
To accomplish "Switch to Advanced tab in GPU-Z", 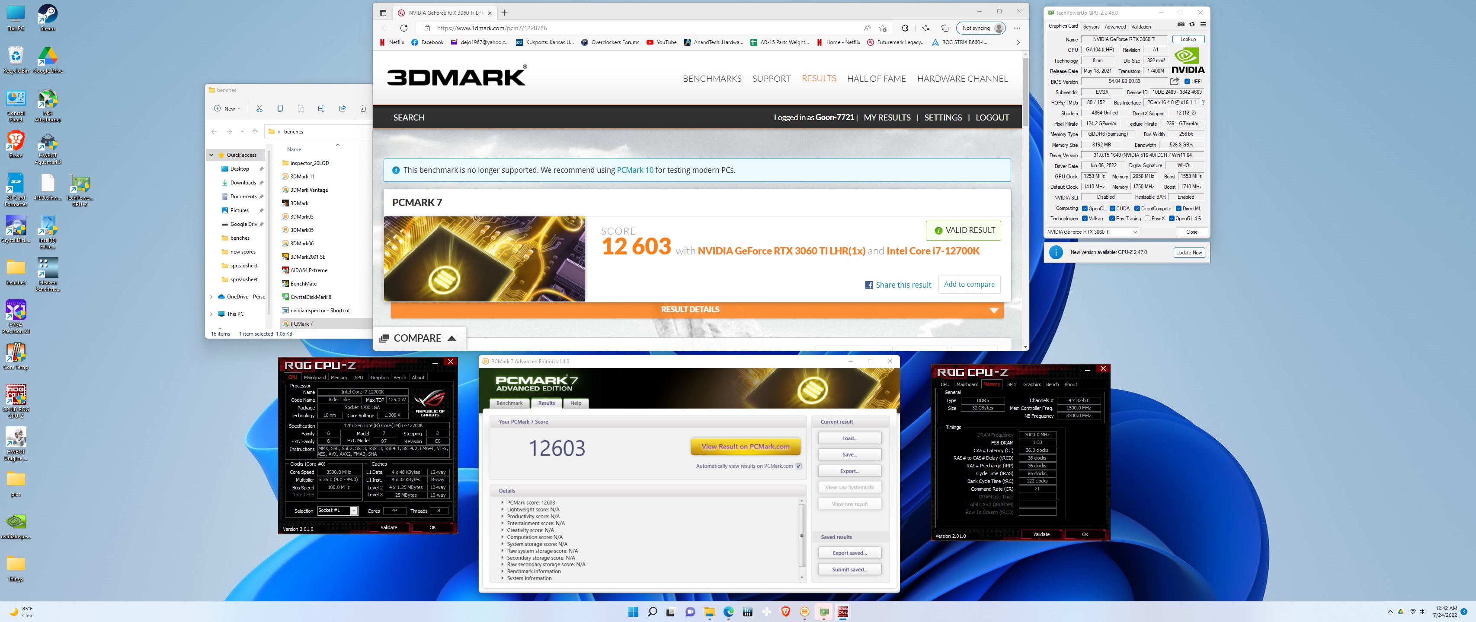I will [1115, 26].
